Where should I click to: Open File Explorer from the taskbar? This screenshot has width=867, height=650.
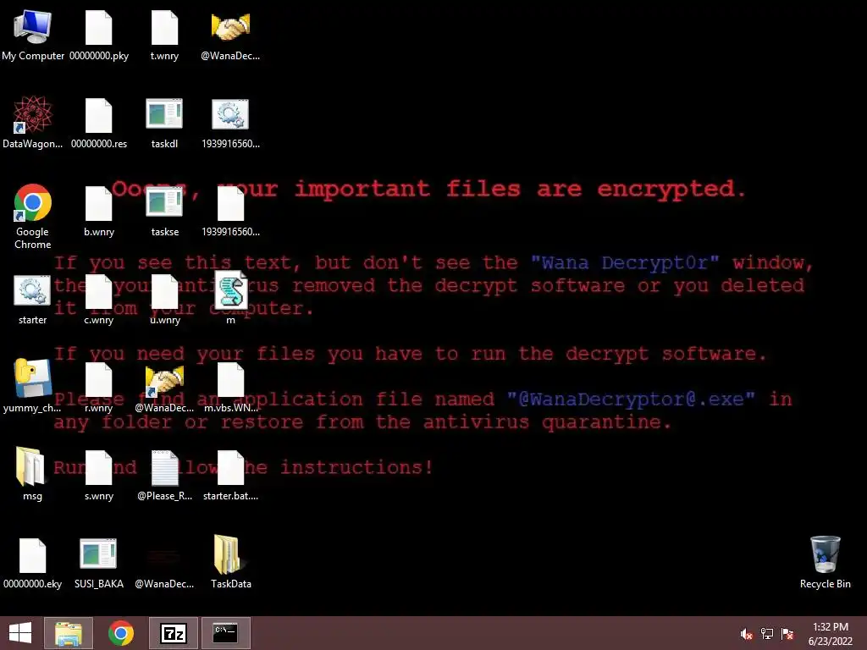(x=69, y=633)
